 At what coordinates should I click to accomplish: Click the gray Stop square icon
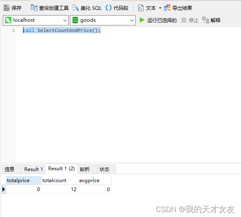coord(184,20)
